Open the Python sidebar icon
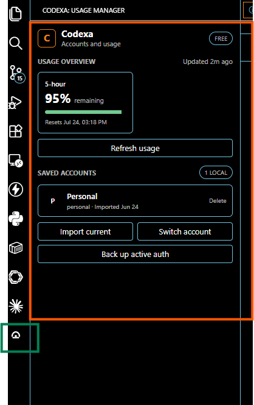 click(x=16, y=219)
